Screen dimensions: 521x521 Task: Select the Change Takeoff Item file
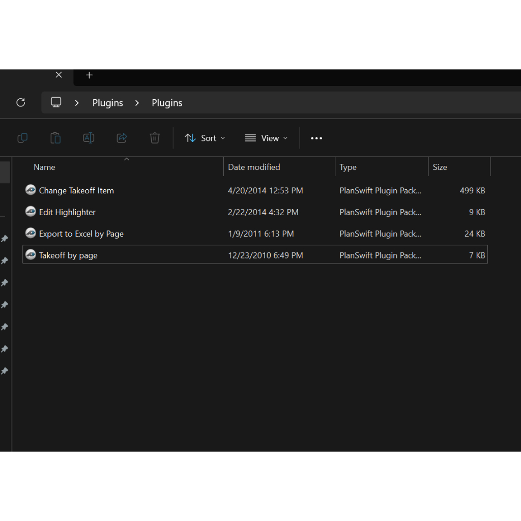click(76, 191)
